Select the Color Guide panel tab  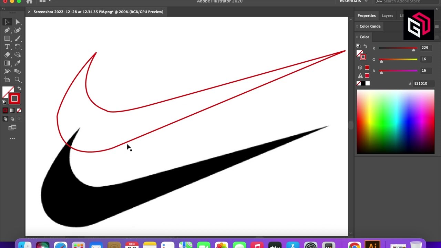coord(370,26)
